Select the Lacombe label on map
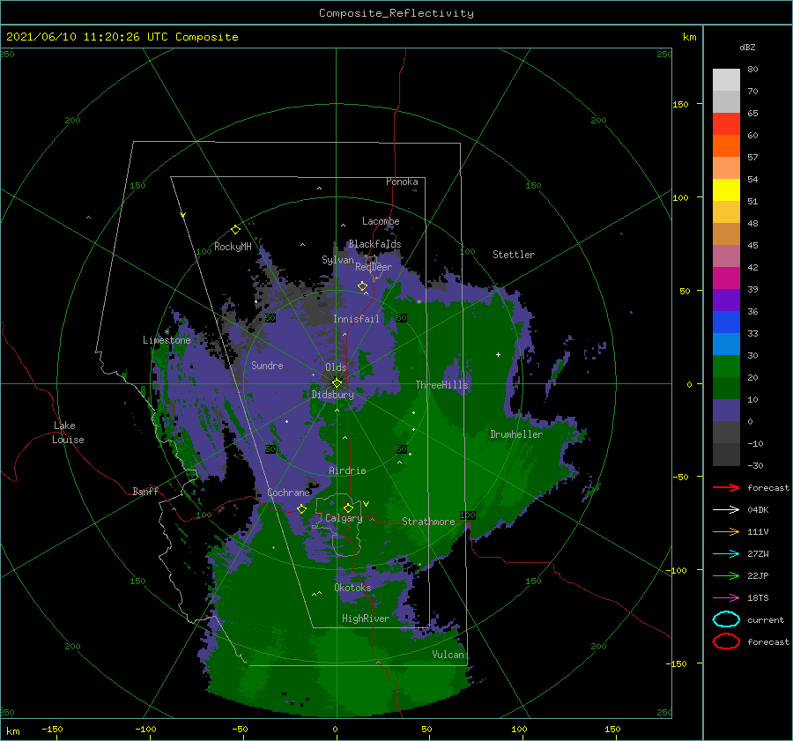This screenshot has width=793, height=741. pos(381,221)
